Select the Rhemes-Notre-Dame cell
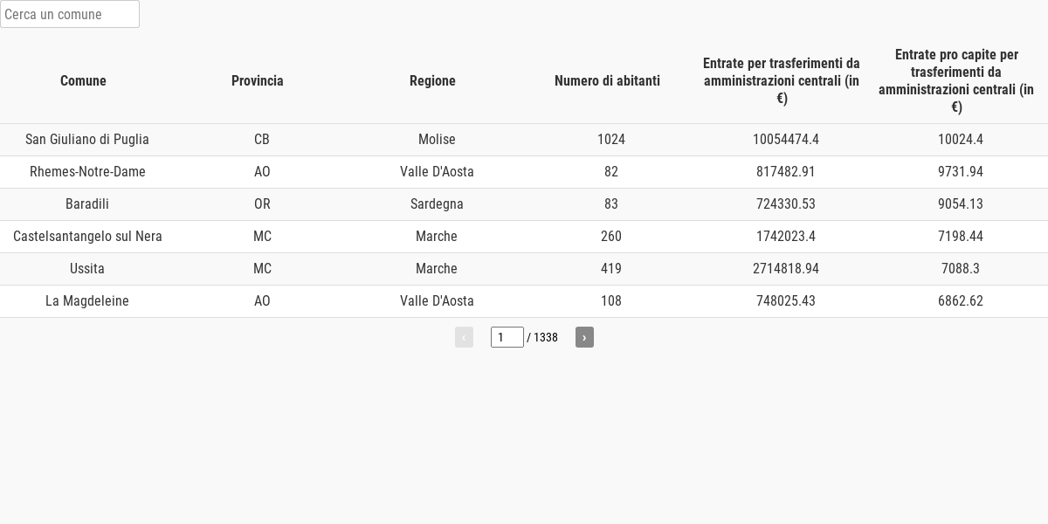The width and height of the screenshot is (1048, 524). point(87,172)
